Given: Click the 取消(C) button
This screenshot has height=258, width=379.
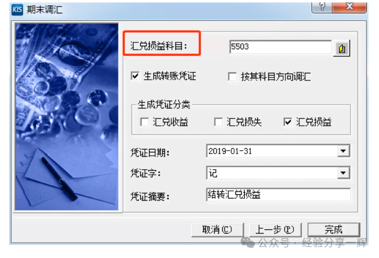Looking at the screenshot, I should click(x=217, y=230).
